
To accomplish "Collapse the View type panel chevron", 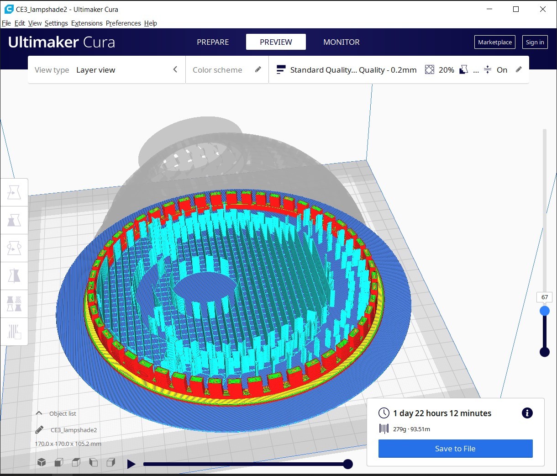I will click(175, 69).
